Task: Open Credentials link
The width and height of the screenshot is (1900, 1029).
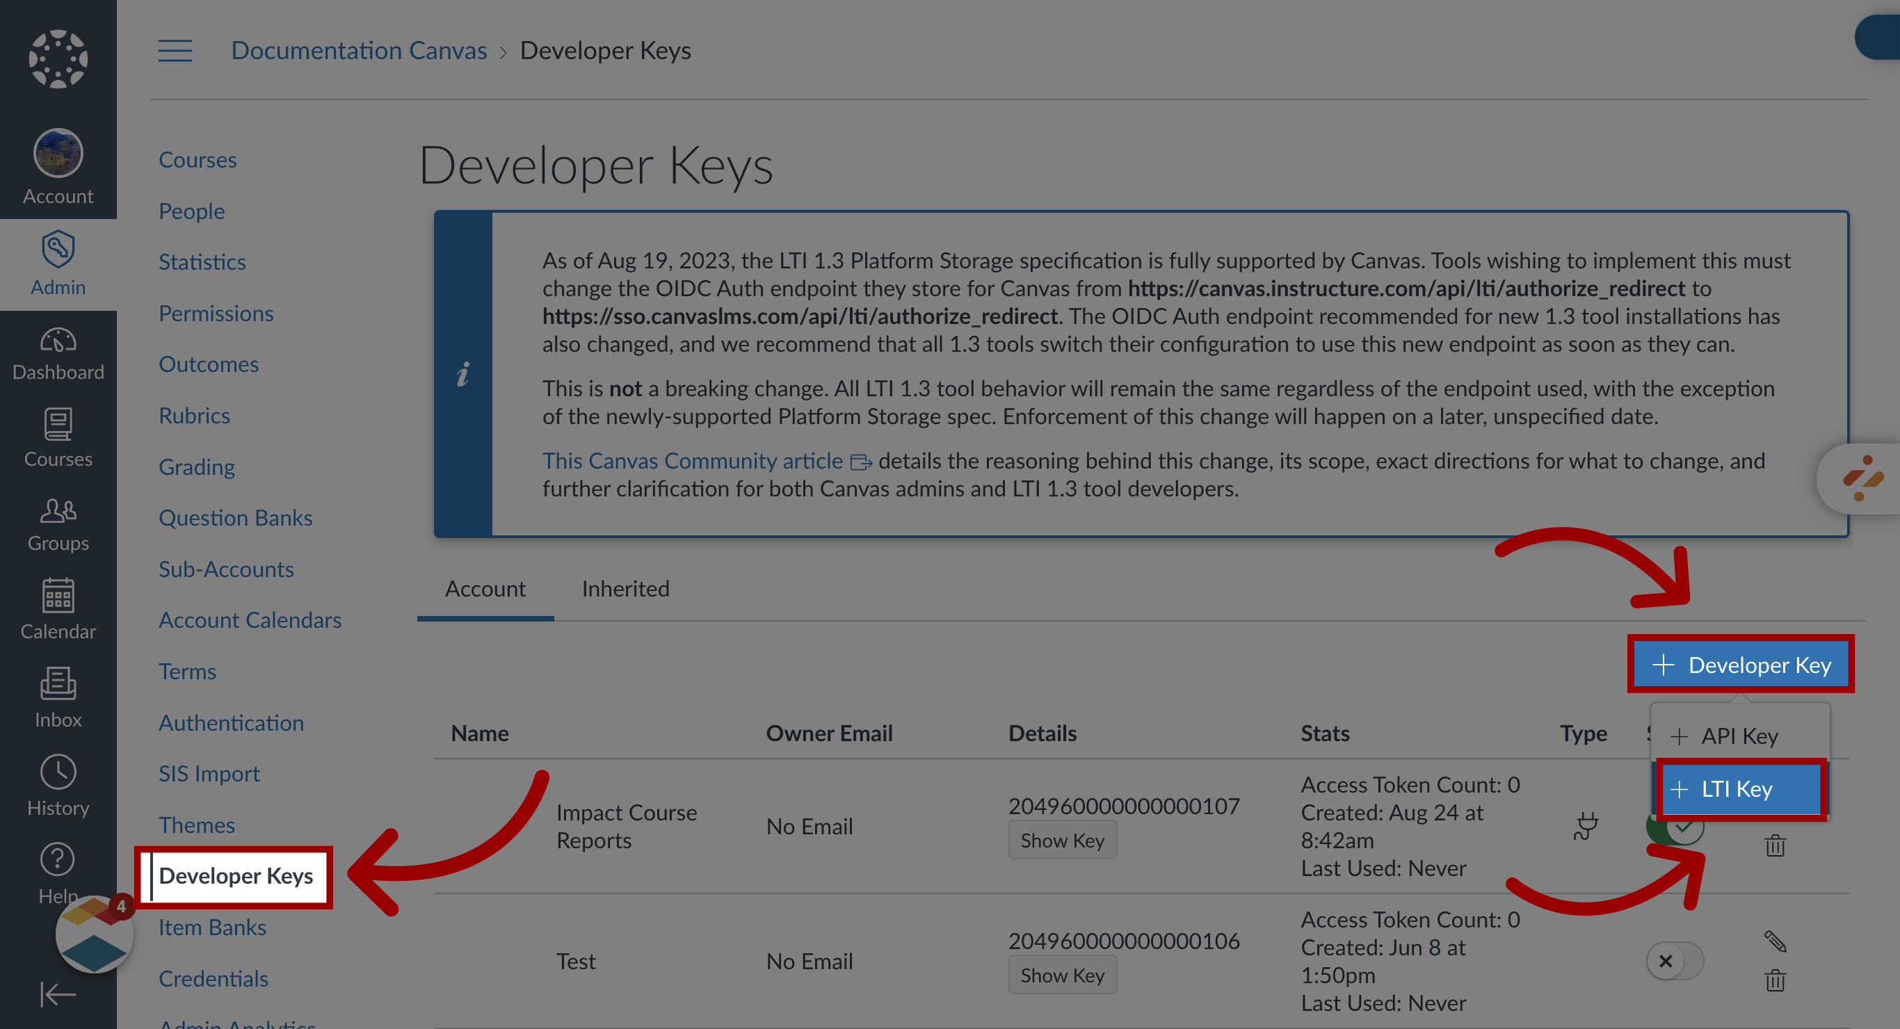Action: pos(214,978)
